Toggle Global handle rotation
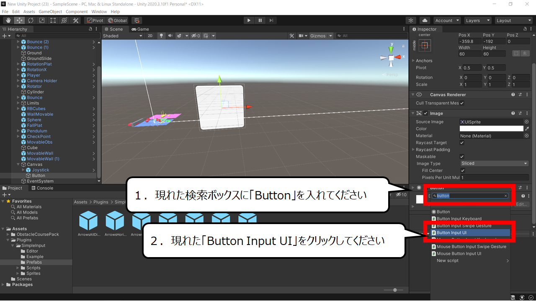 (x=117, y=20)
